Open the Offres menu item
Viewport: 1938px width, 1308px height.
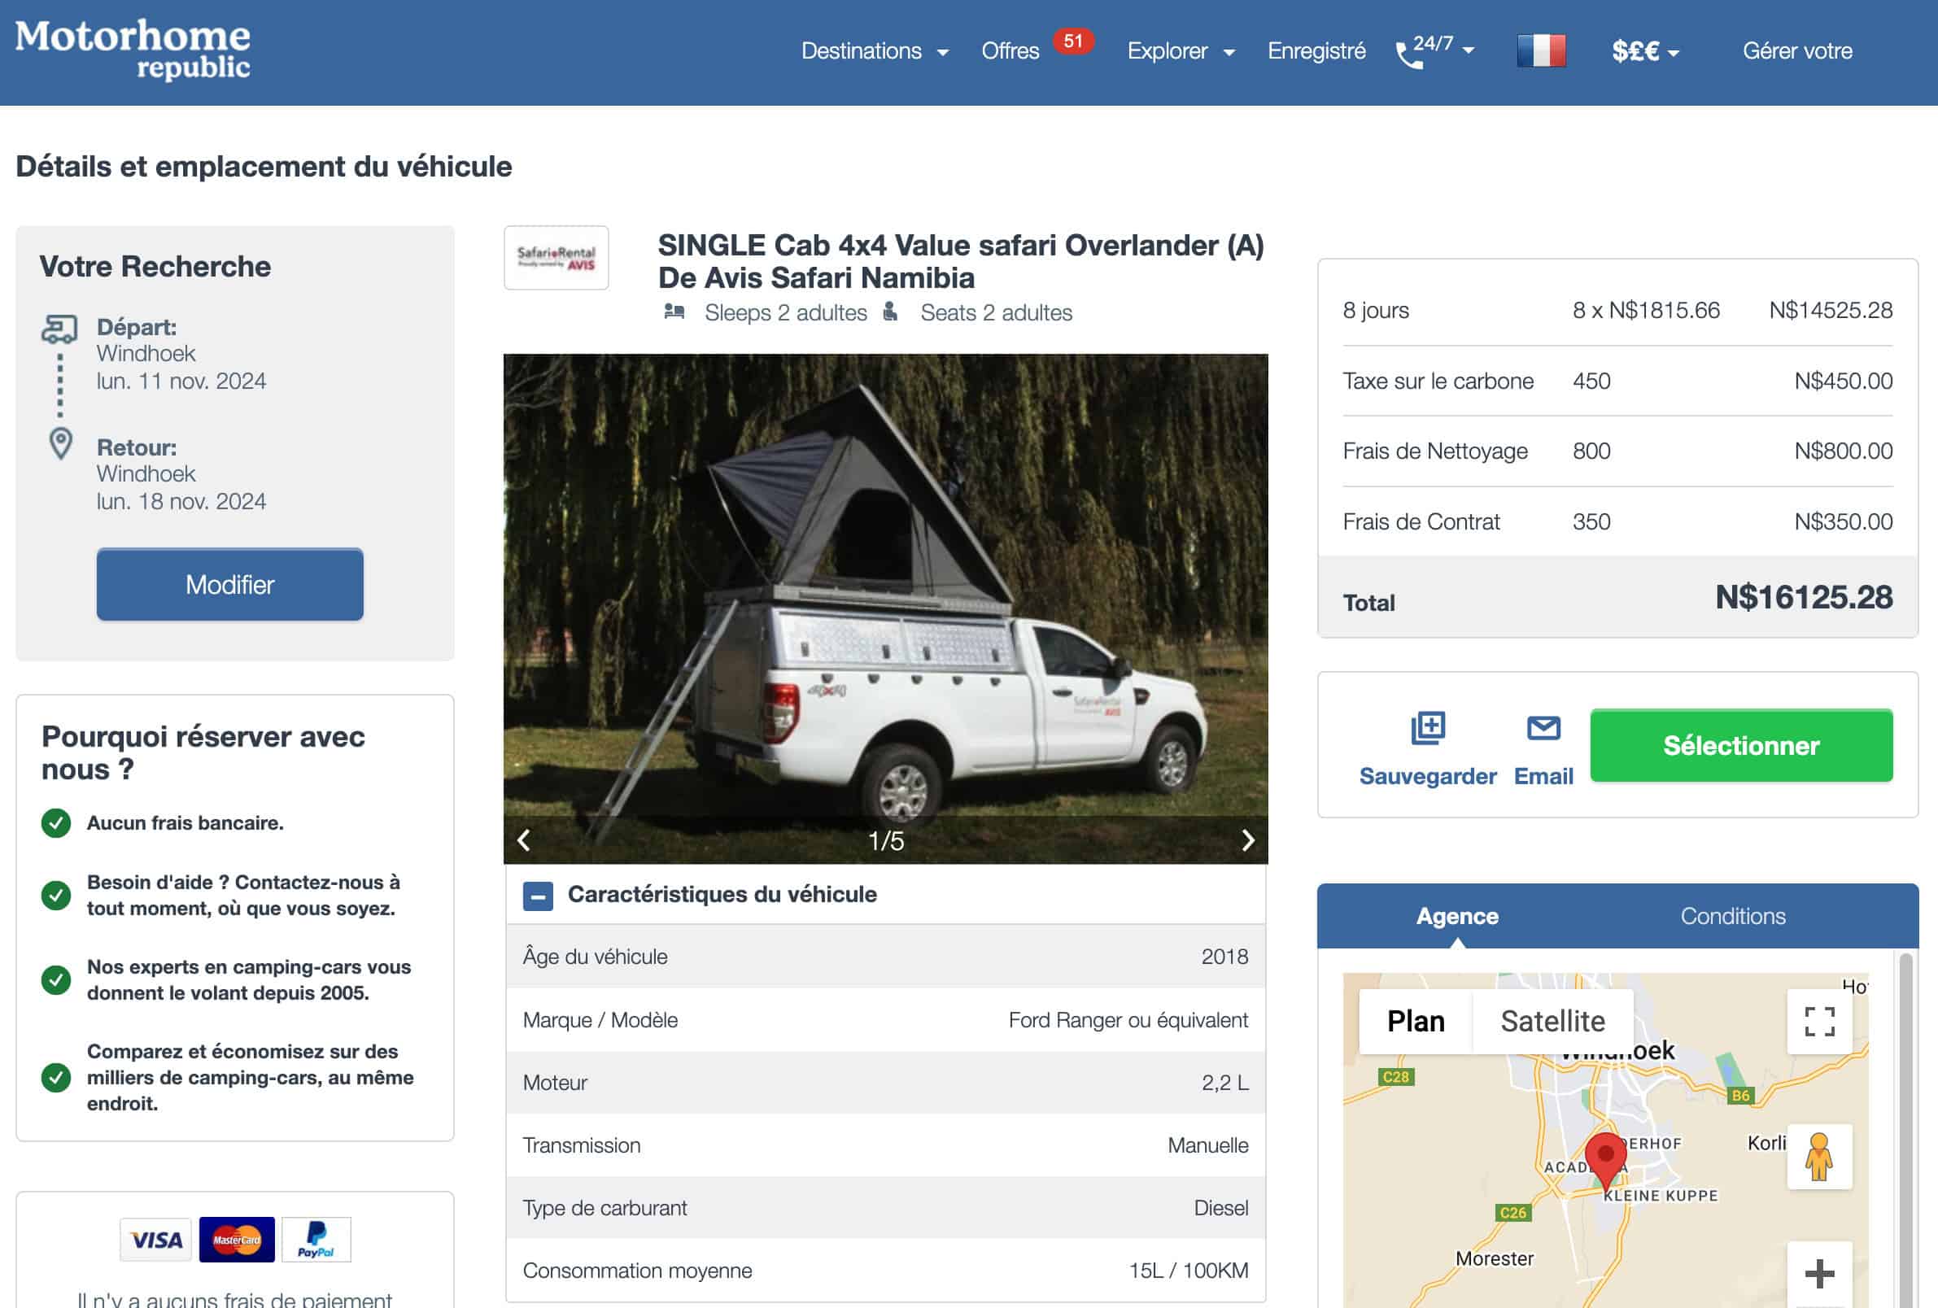pyautogui.click(x=1010, y=51)
